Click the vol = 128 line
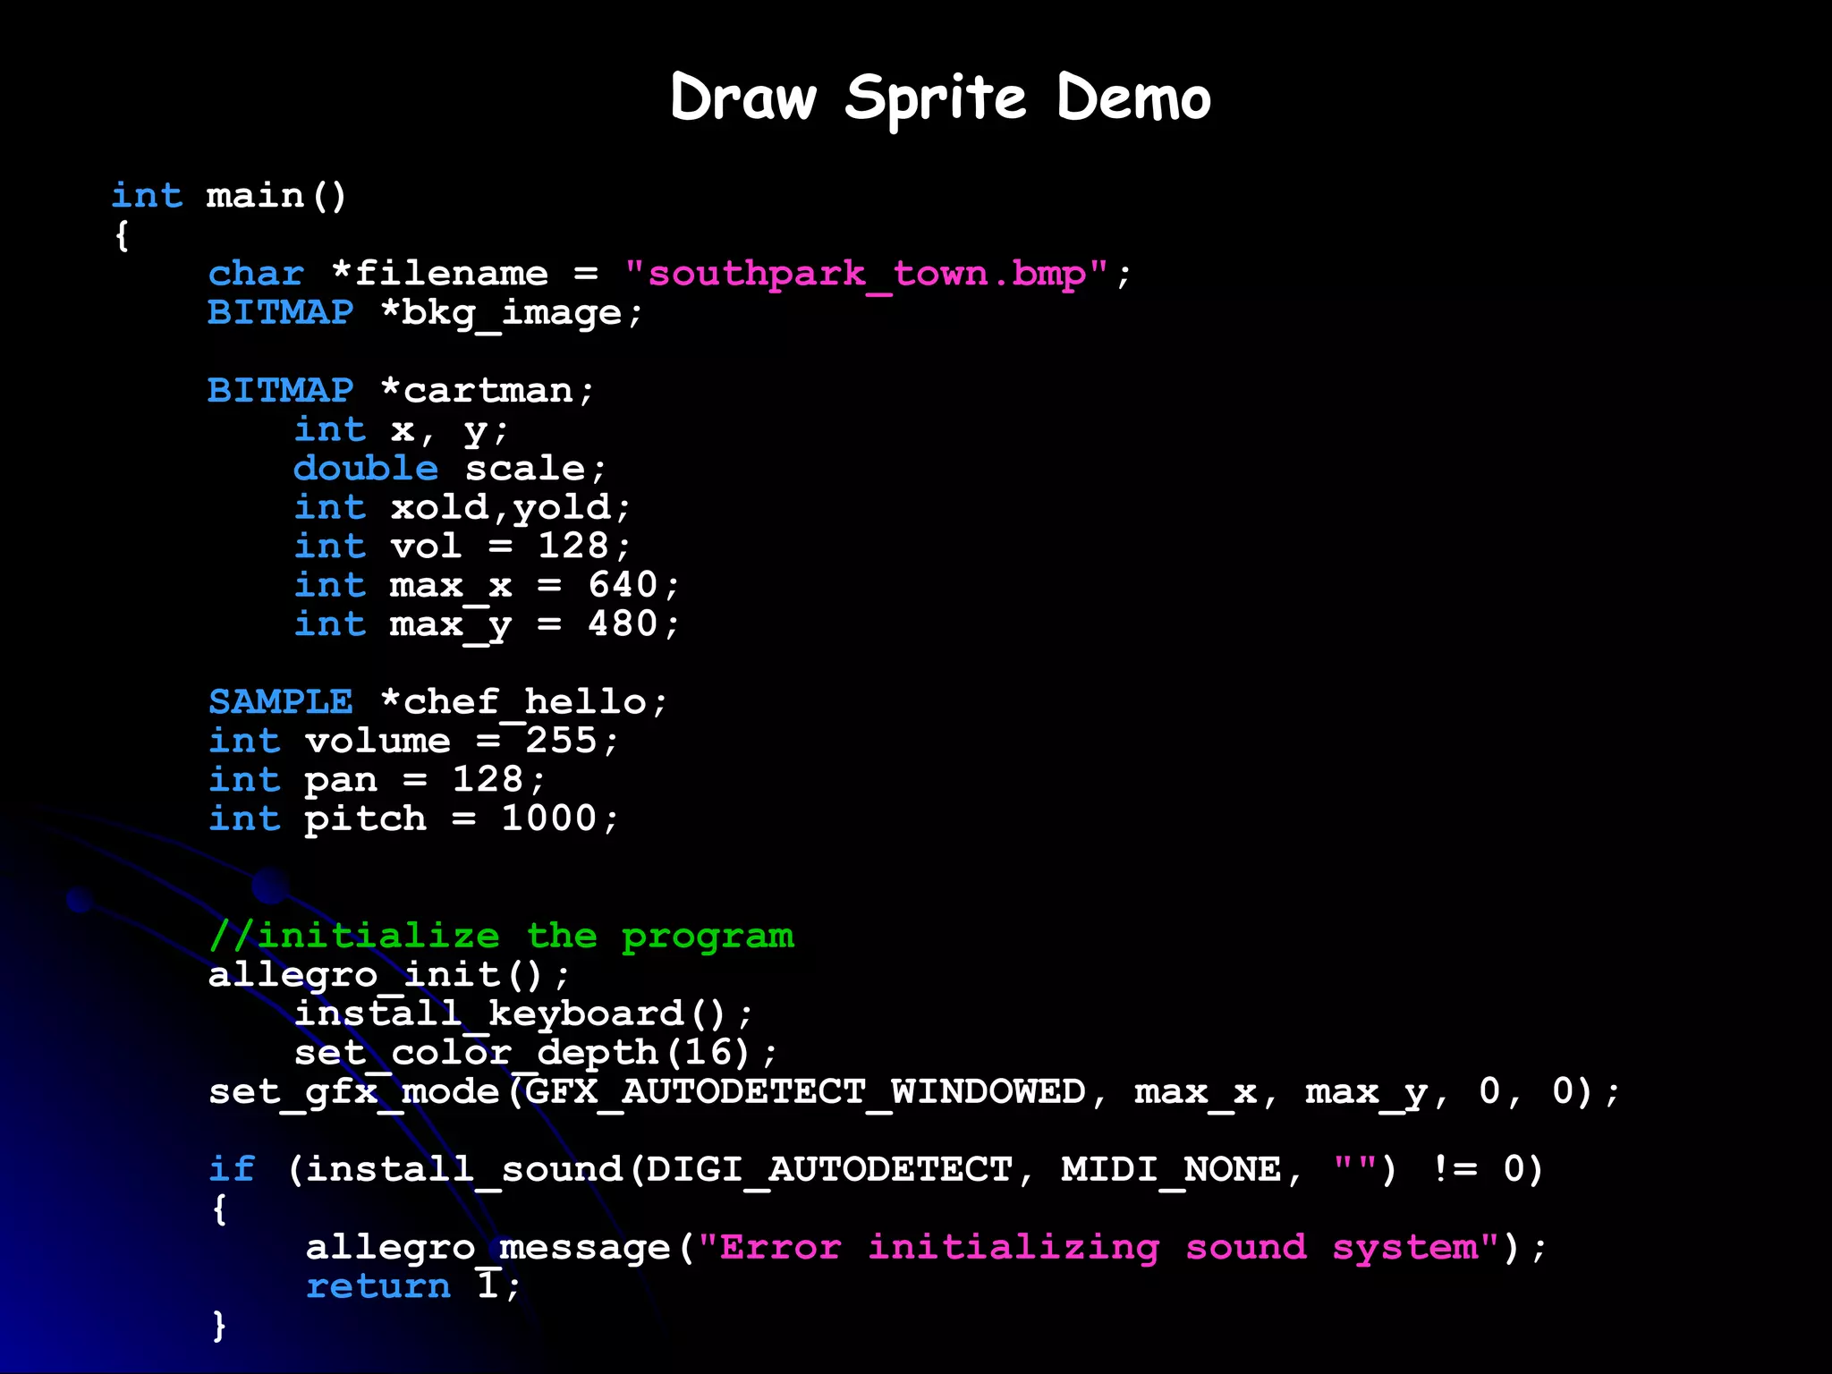The width and height of the screenshot is (1832, 1374). tap(462, 547)
